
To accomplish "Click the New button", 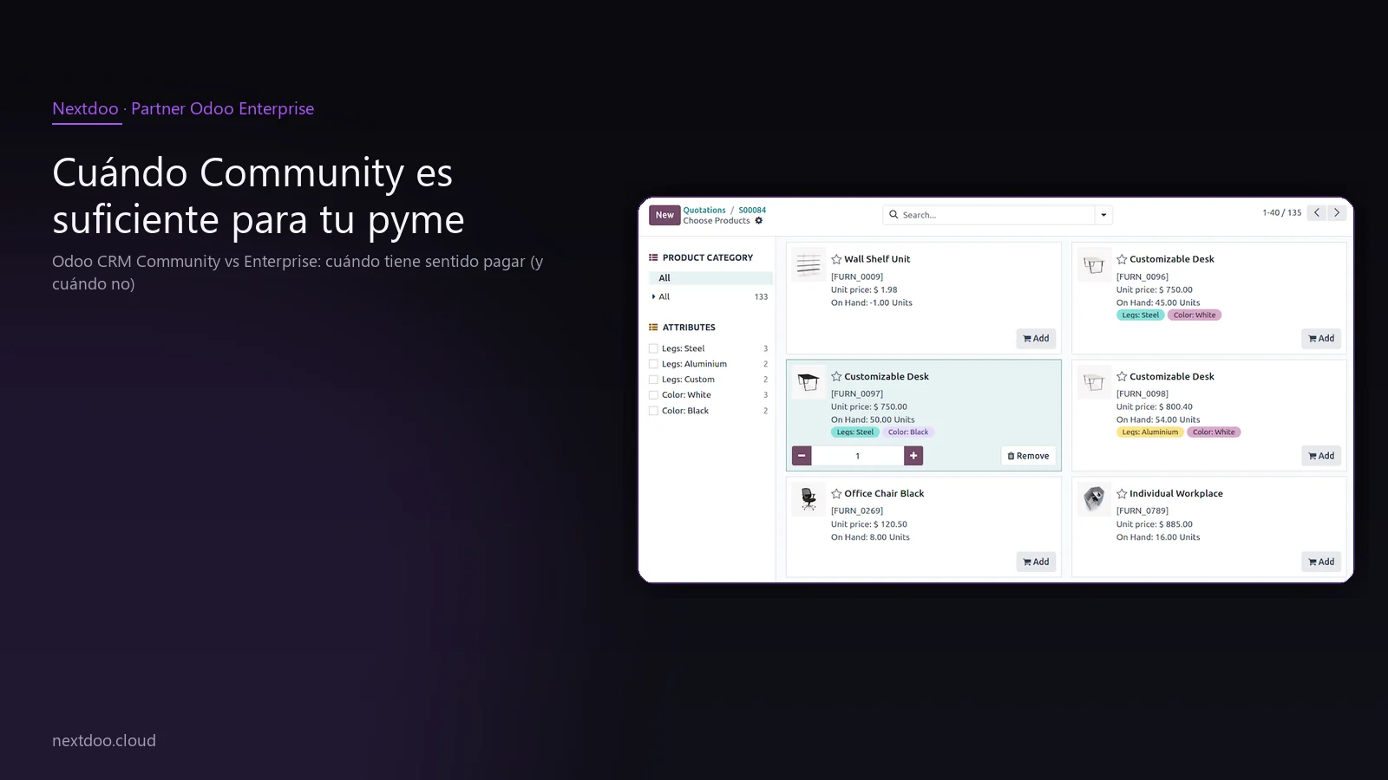I will click(x=665, y=215).
